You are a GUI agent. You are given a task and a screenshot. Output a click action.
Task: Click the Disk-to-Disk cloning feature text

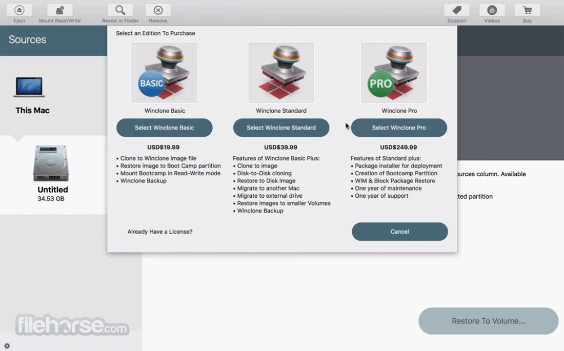pyautogui.click(x=265, y=173)
